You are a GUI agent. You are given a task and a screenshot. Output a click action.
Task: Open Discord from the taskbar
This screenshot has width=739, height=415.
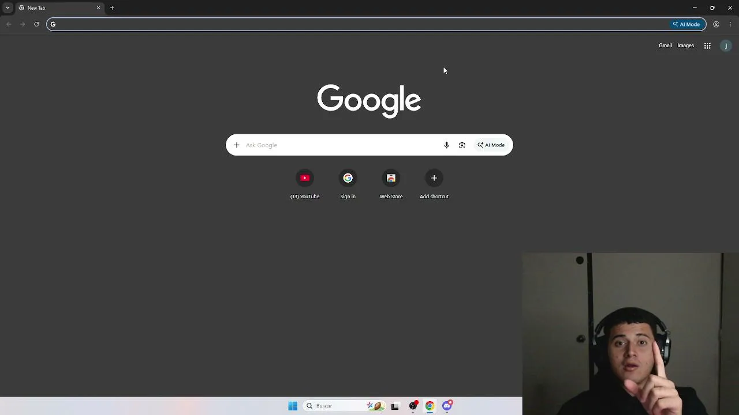coord(447,406)
